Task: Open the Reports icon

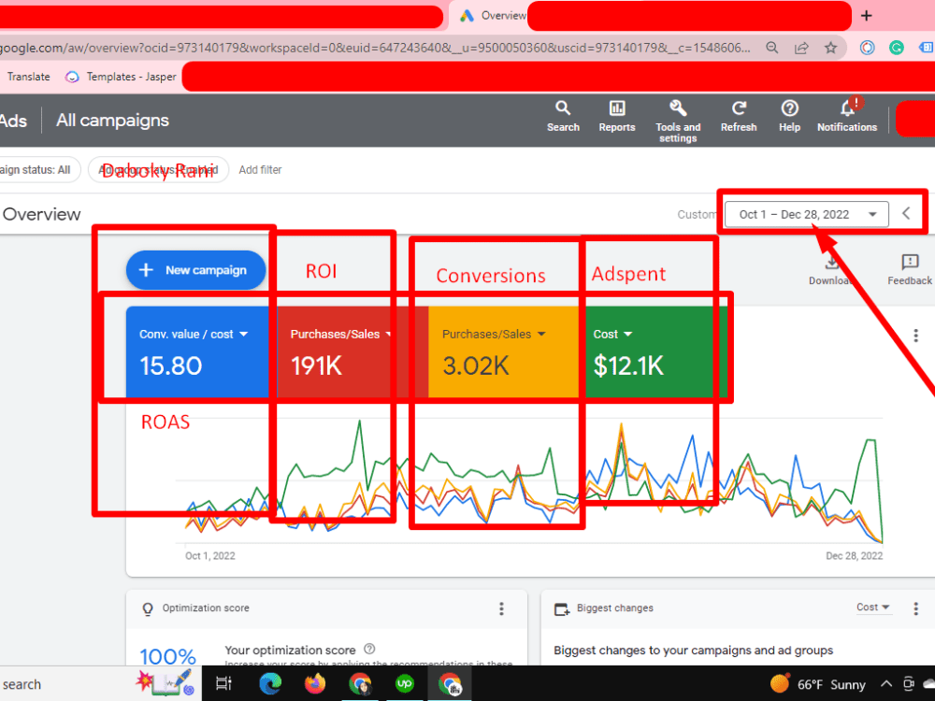Action: pyautogui.click(x=616, y=116)
